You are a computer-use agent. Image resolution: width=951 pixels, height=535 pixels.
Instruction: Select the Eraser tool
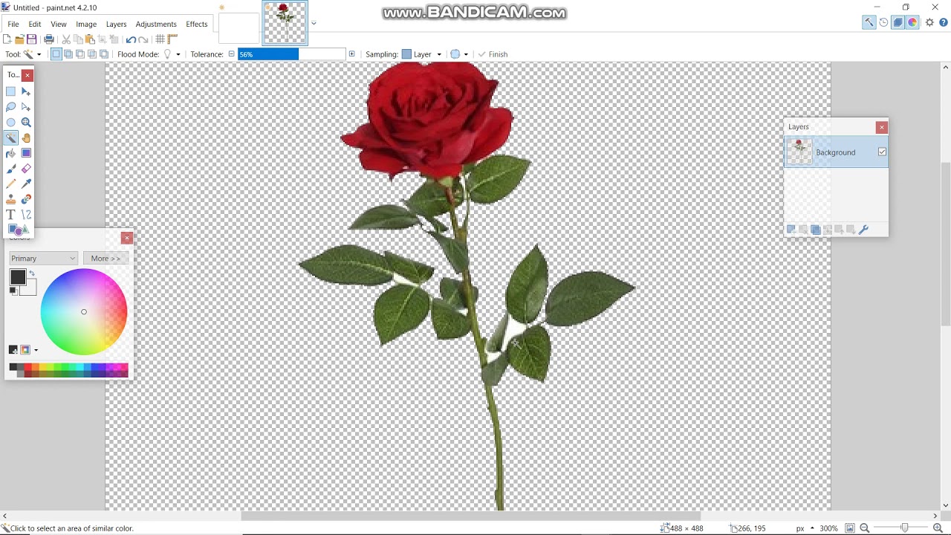tap(26, 169)
